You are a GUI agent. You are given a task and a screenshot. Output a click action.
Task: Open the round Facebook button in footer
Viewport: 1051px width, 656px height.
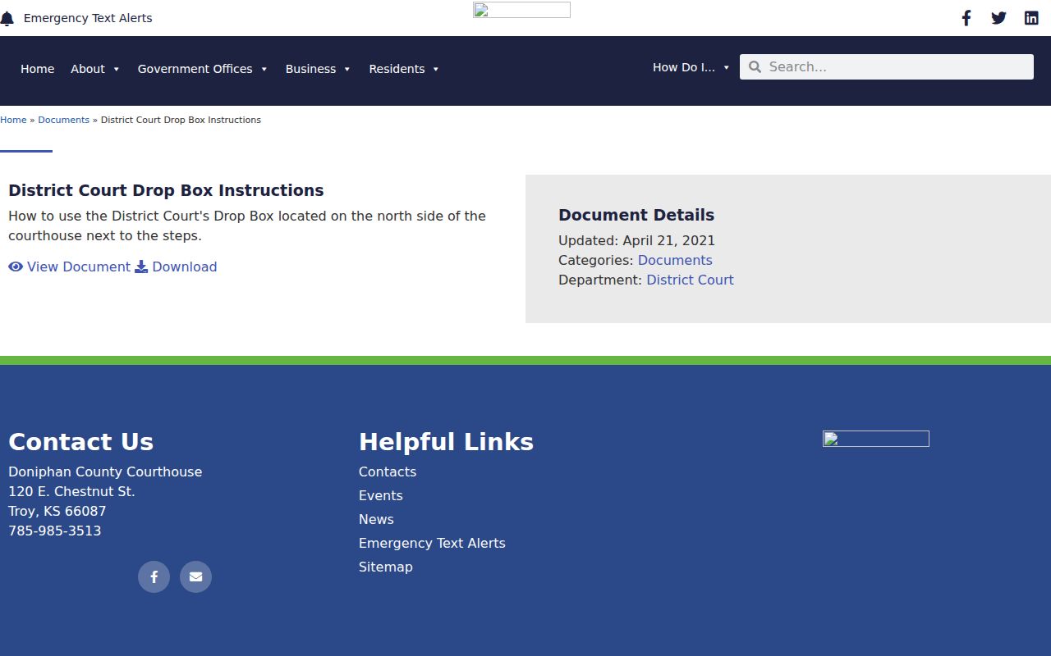click(154, 576)
